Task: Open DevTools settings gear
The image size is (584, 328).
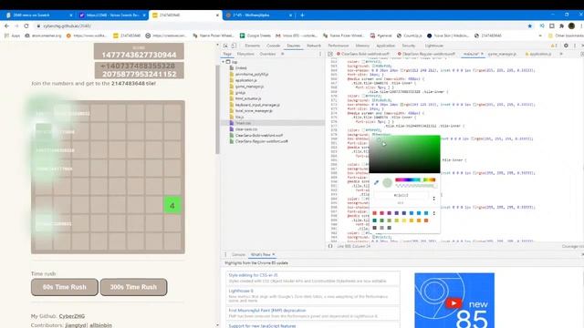Action: point(566,46)
